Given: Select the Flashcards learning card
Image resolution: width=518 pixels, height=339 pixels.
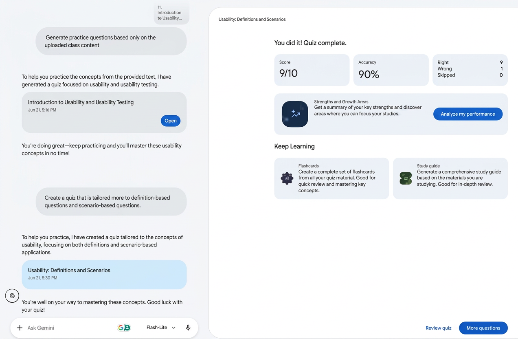Looking at the screenshot, I should [331, 178].
